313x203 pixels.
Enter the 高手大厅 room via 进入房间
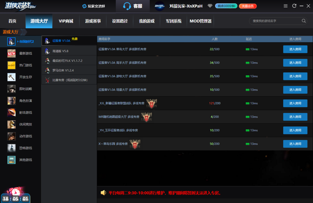pyautogui.click(x=295, y=63)
